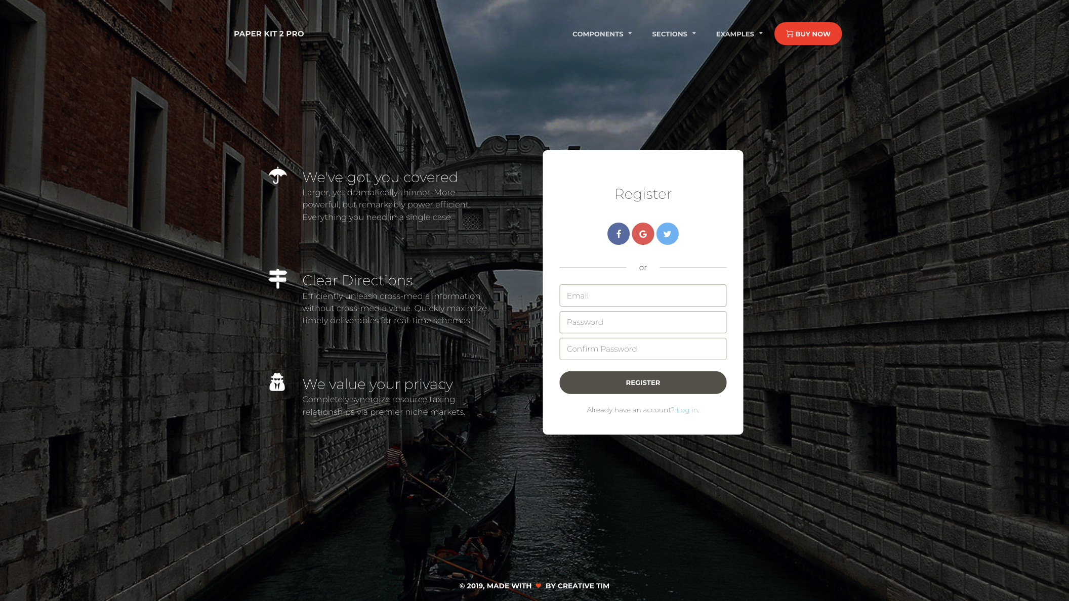Click the REGISTER submit button
The image size is (1069, 601).
[642, 382]
